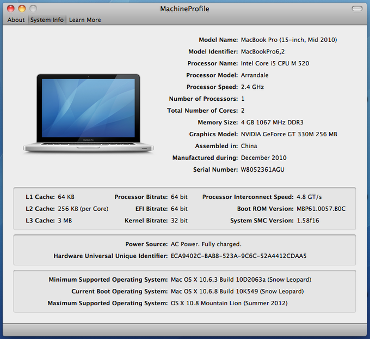Image resolution: width=370 pixels, height=339 pixels.
Task: Open the Learn More toolbar item
Action: (85, 20)
